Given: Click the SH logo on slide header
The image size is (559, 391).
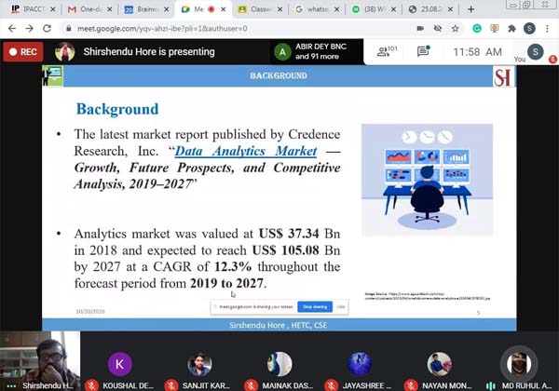Looking at the screenshot, I should (x=503, y=76).
